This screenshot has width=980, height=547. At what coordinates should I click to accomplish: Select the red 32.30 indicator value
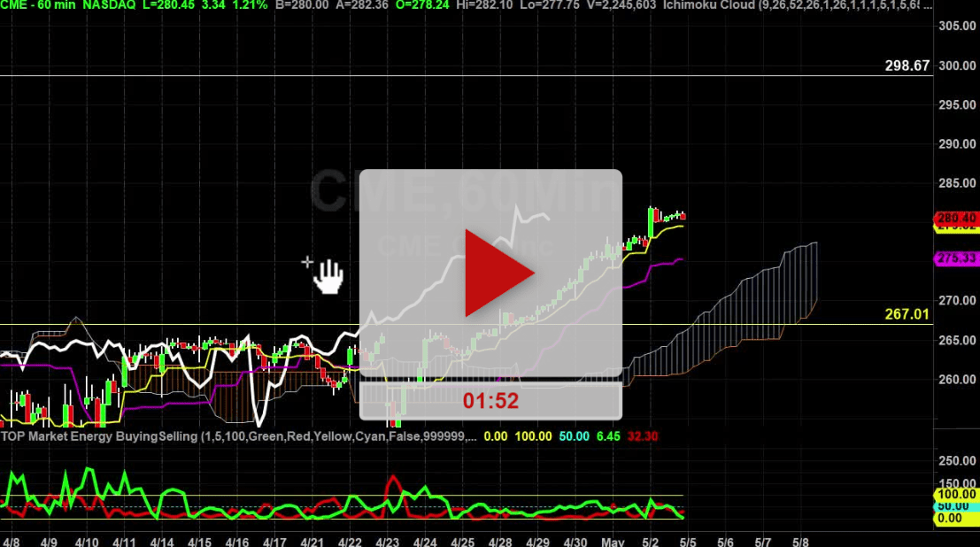click(643, 436)
